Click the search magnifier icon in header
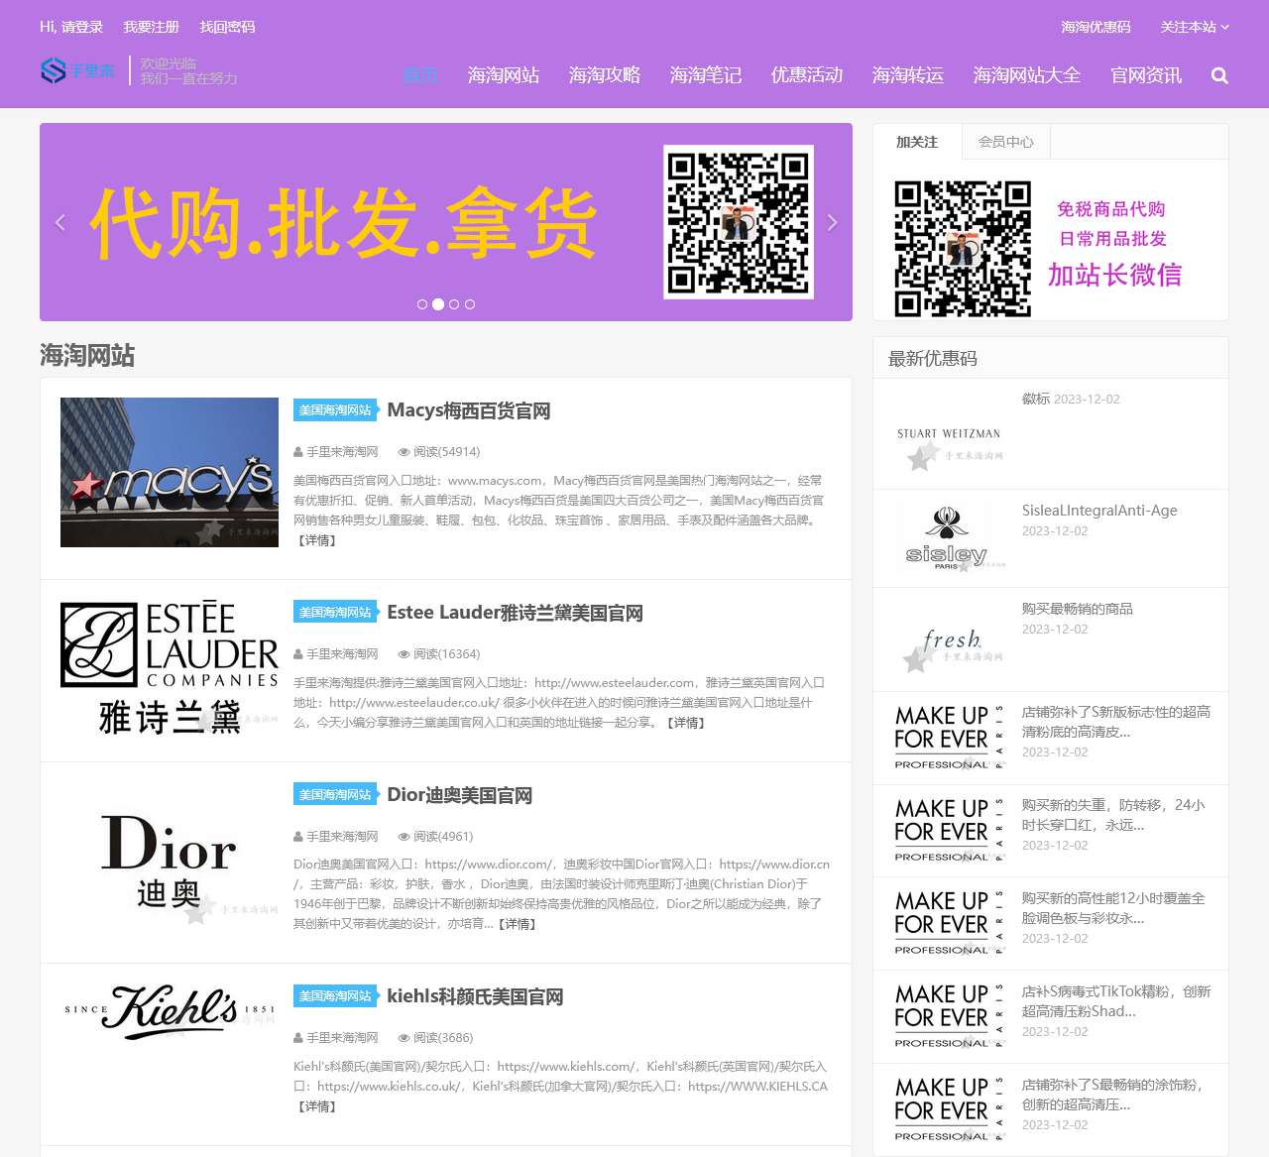The width and height of the screenshot is (1269, 1157). tap(1219, 75)
